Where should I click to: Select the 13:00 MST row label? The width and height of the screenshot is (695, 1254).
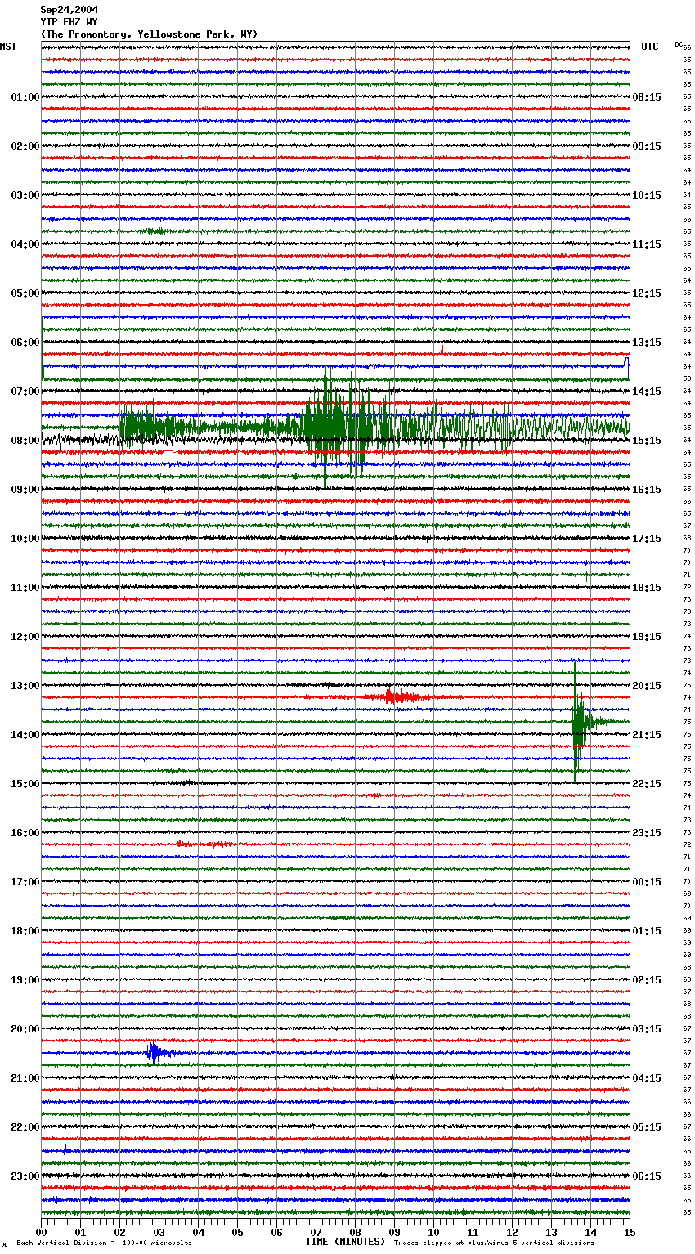(x=25, y=686)
